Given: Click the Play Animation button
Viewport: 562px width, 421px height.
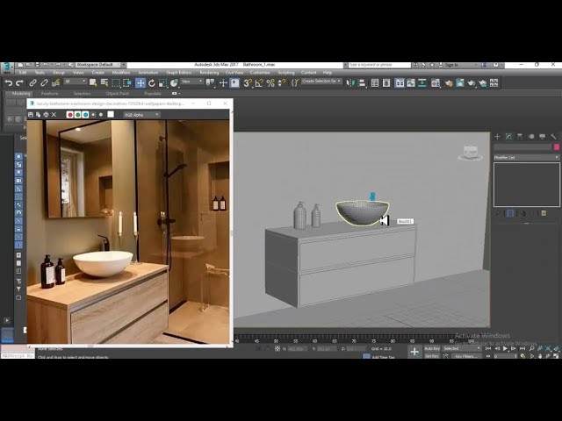Looking at the screenshot, I should [x=505, y=348].
